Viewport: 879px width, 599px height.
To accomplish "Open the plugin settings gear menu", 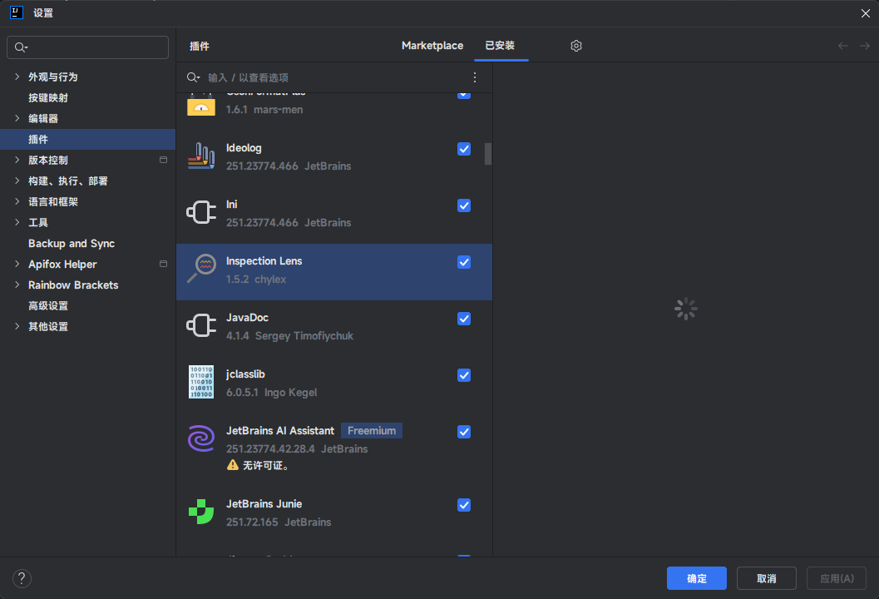I will pos(576,46).
